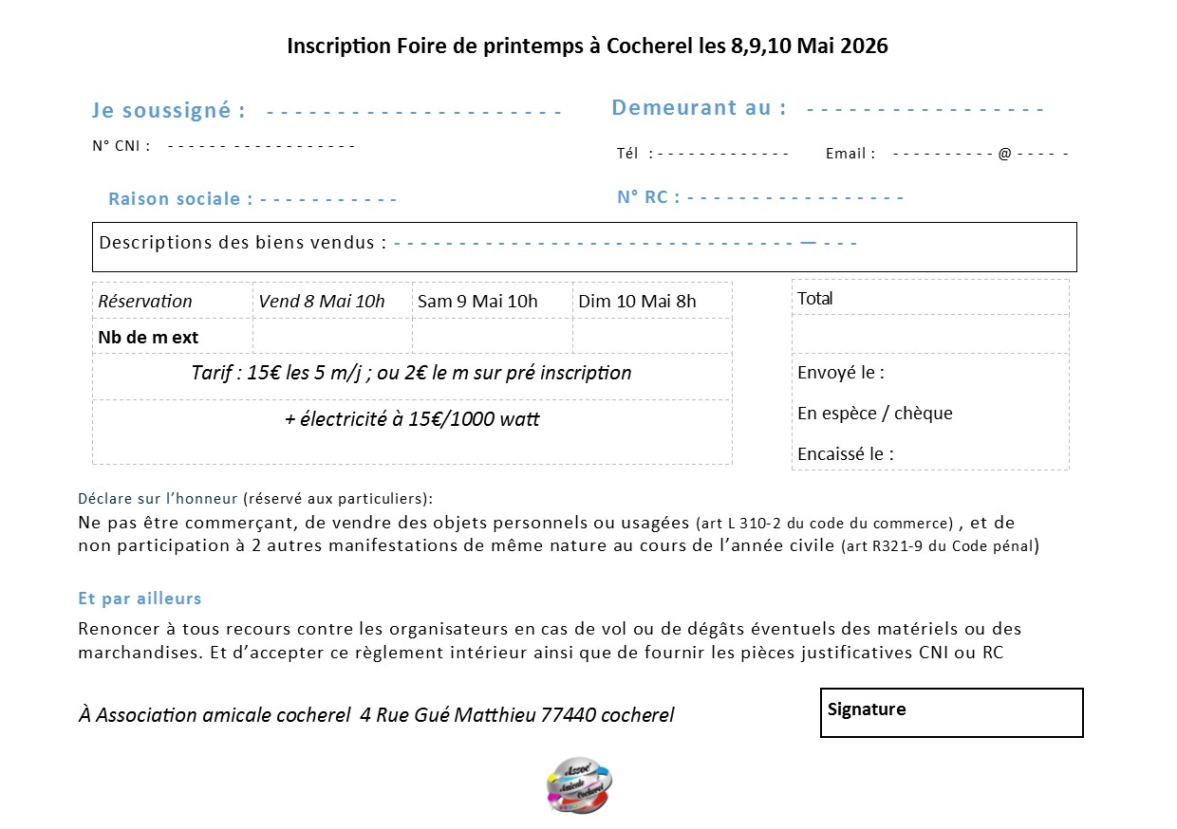Click the Demeurant au address field
1177x829 pixels.
pyautogui.click(x=925, y=109)
